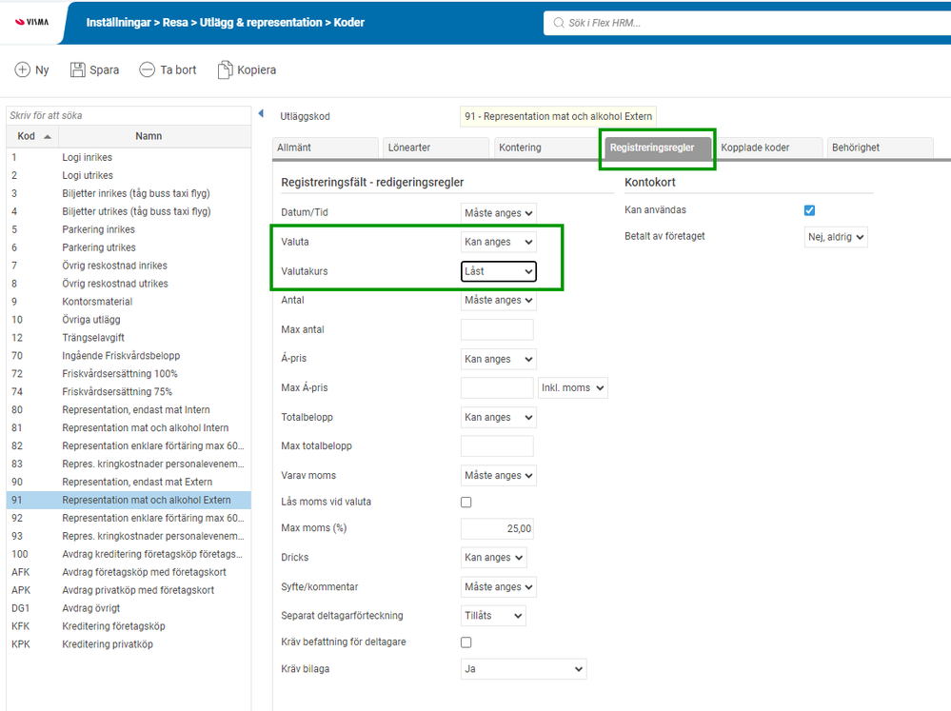Click the Max moms (%) field showing 25,00
The width and height of the screenshot is (951, 711).
(497, 528)
